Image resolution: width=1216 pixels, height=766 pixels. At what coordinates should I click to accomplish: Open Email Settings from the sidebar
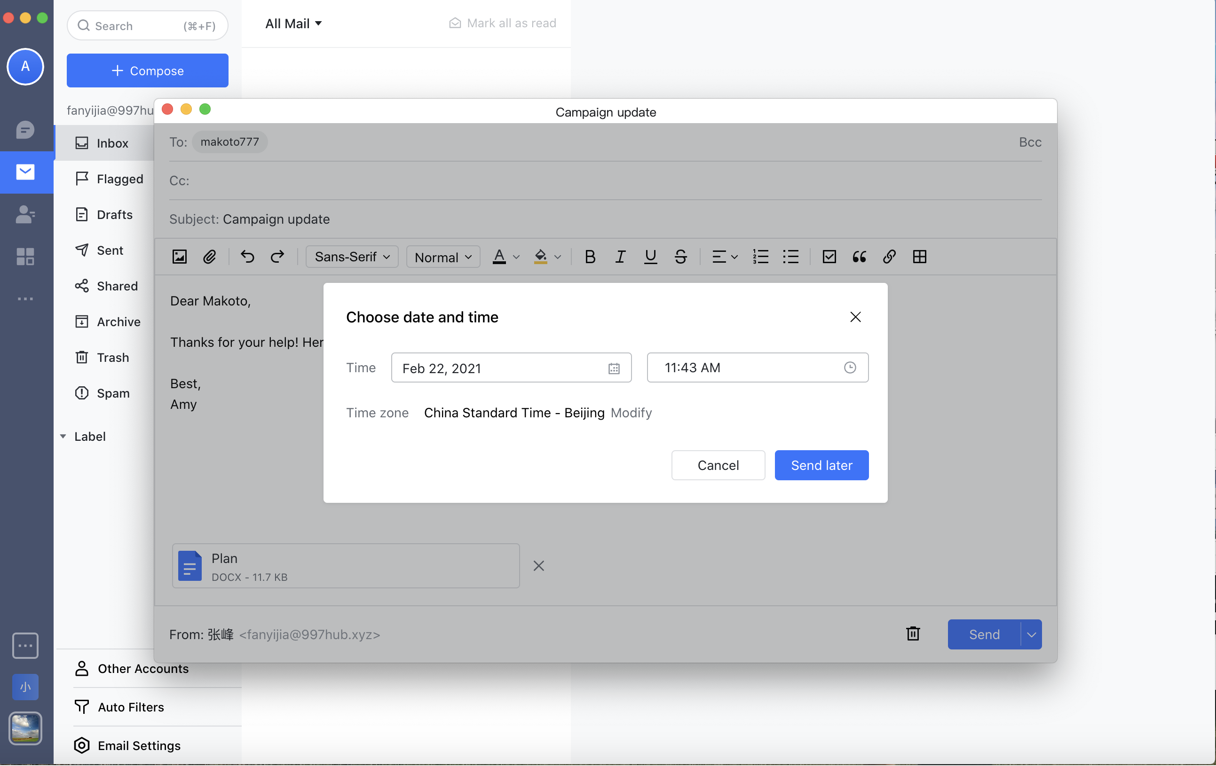pyautogui.click(x=139, y=746)
